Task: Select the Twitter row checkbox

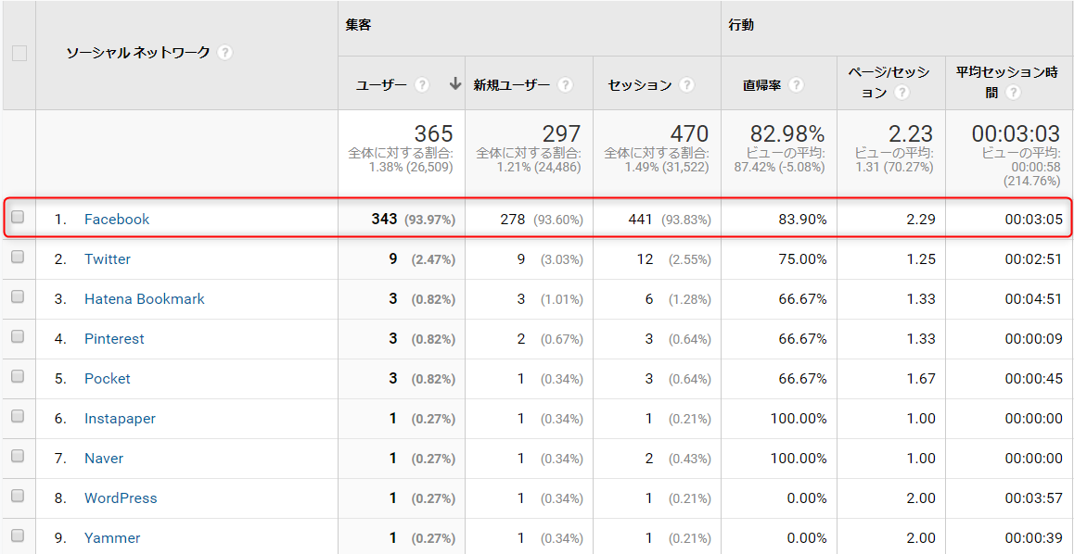Action: coord(18,258)
